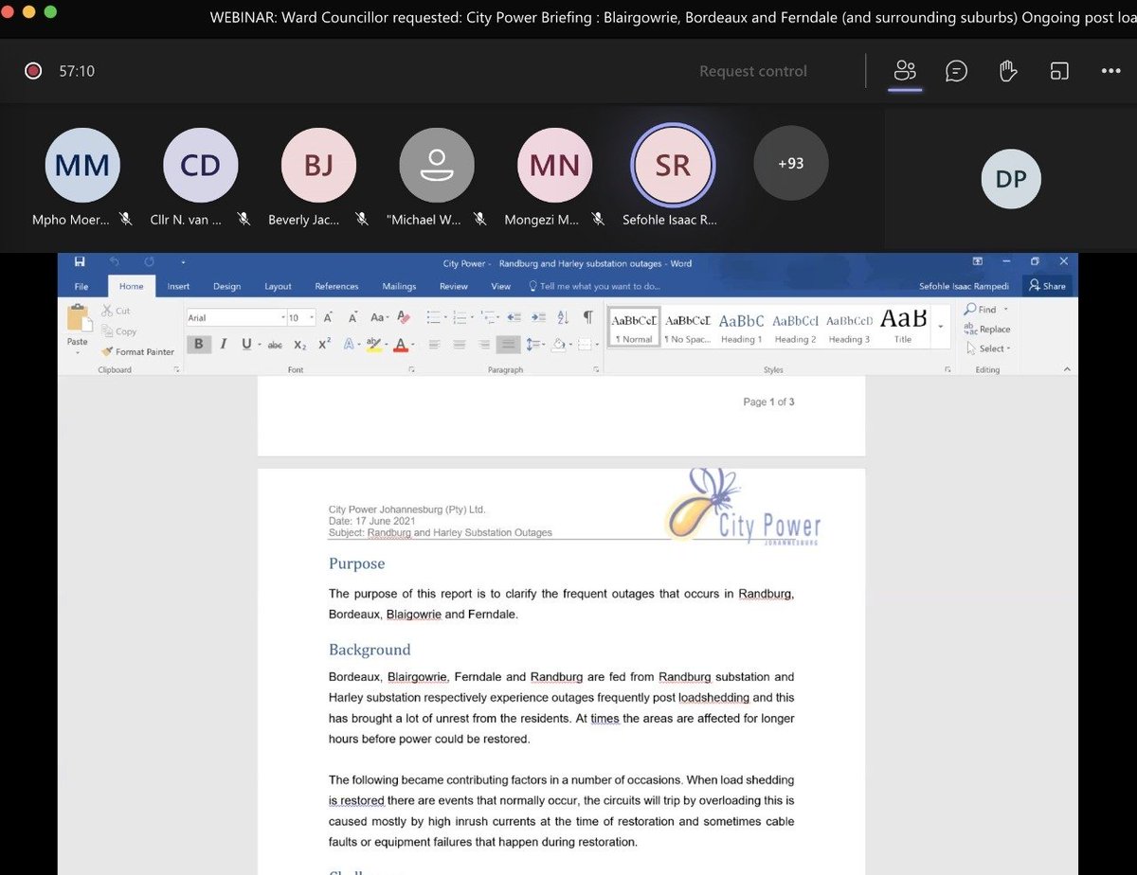1137x875 pixels.
Task: Toggle Subscript formatting
Action: point(299,345)
